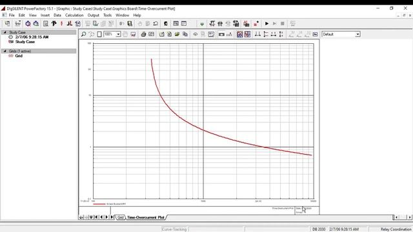The height and width of the screenshot is (232, 413).
Task: Open the zoom percentage dropdown
Action: 118,34
